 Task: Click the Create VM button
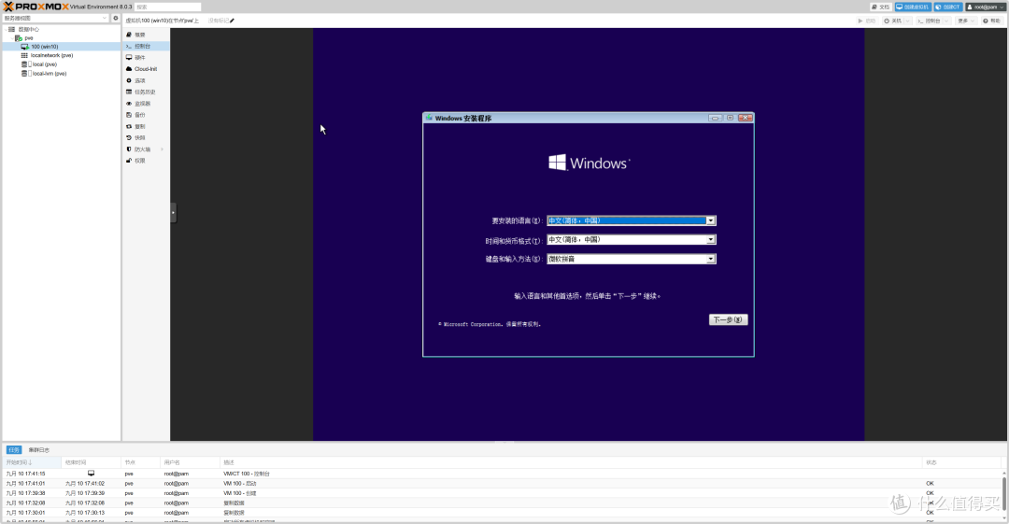pos(913,7)
